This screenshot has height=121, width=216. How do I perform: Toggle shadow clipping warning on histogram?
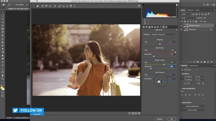tap(143, 5)
